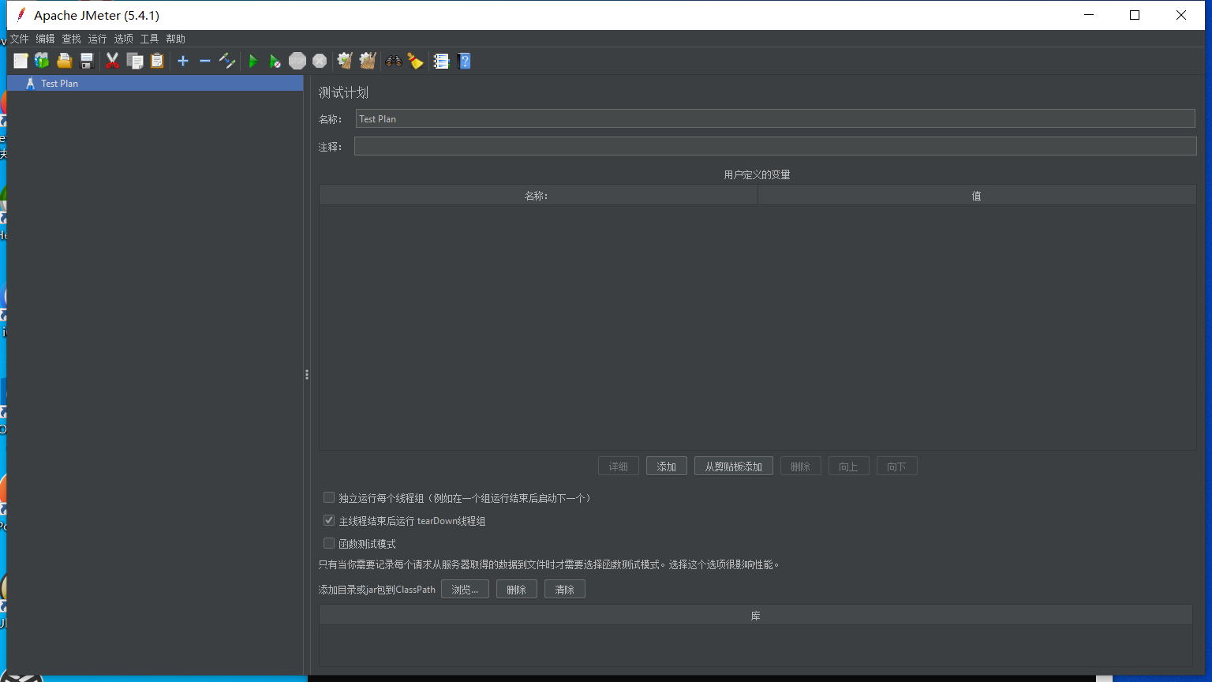
Task: Click Reset Search yellow broom icon
Action: (415, 61)
